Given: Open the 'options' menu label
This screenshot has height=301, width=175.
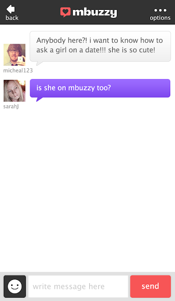Looking at the screenshot, I should coord(160,18).
